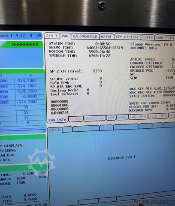Click the Tool Release label
The image size is (175, 206).
click(64, 94)
